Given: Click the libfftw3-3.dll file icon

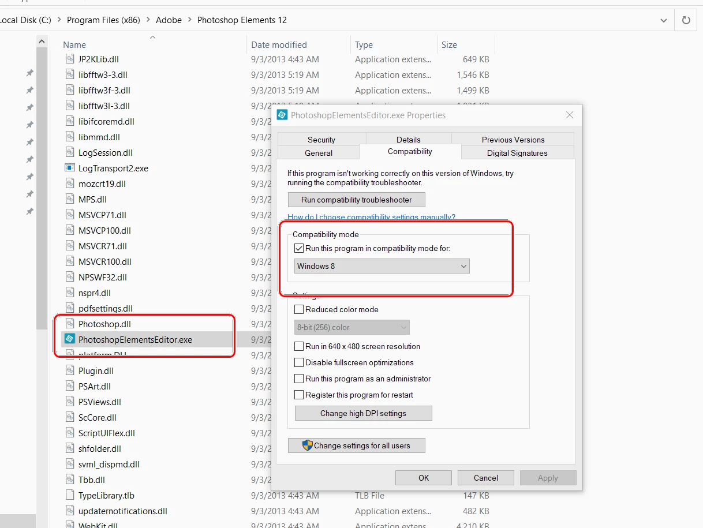Looking at the screenshot, I should click(x=70, y=74).
